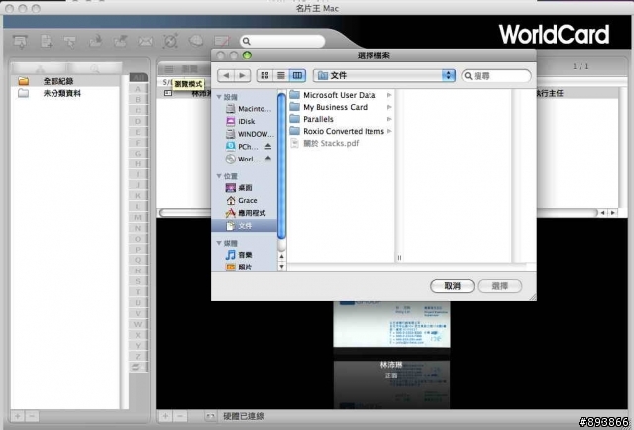The width and height of the screenshot is (634, 430).
Task: Open the 文件 location dropdown
Action: 384,75
